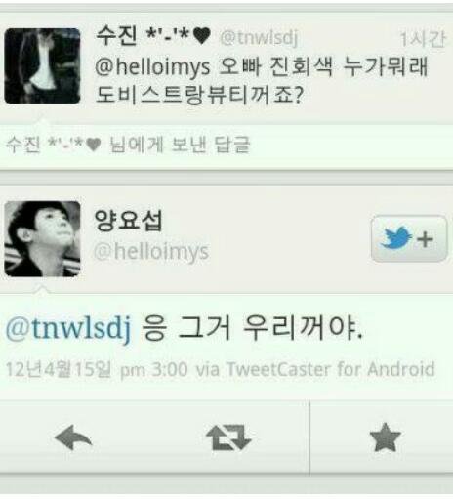
Task: Follow 양요섭 with the bird plus button
Action: click(x=409, y=238)
